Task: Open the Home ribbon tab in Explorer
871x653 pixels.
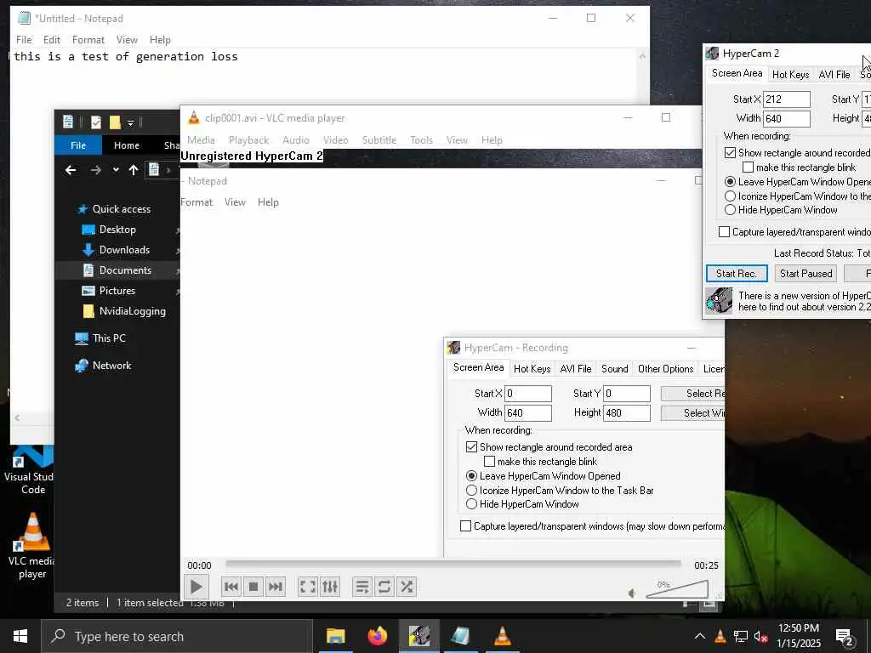Action: (x=127, y=145)
